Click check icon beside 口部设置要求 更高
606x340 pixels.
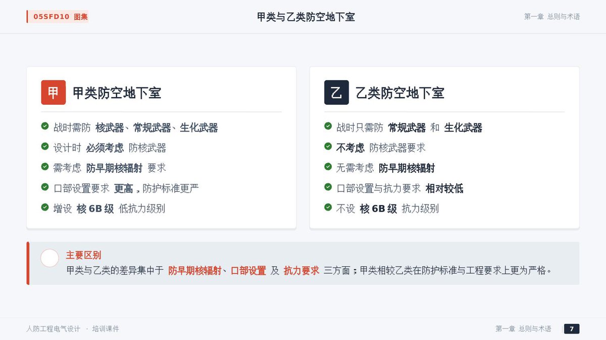coord(45,187)
